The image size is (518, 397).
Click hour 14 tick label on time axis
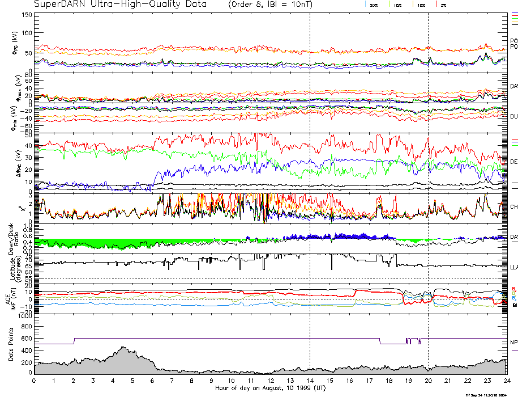pyautogui.click(x=310, y=381)
